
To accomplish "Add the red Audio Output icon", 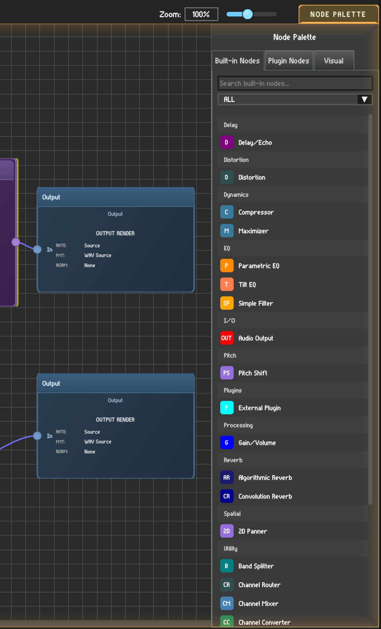I will coord(227,338).
